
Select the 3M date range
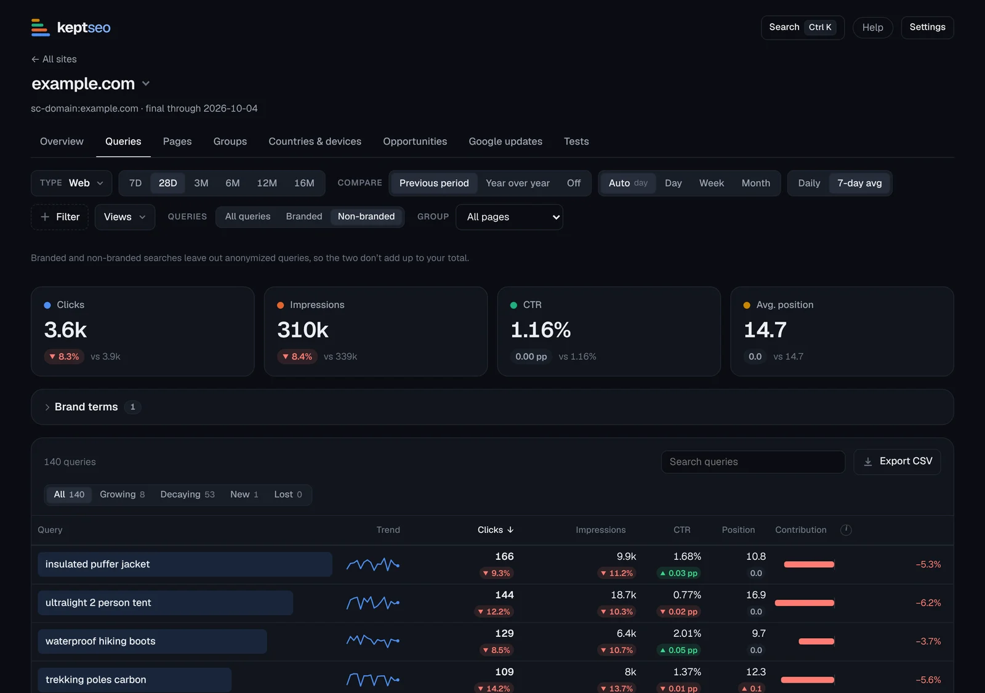[x=201, y=183]
